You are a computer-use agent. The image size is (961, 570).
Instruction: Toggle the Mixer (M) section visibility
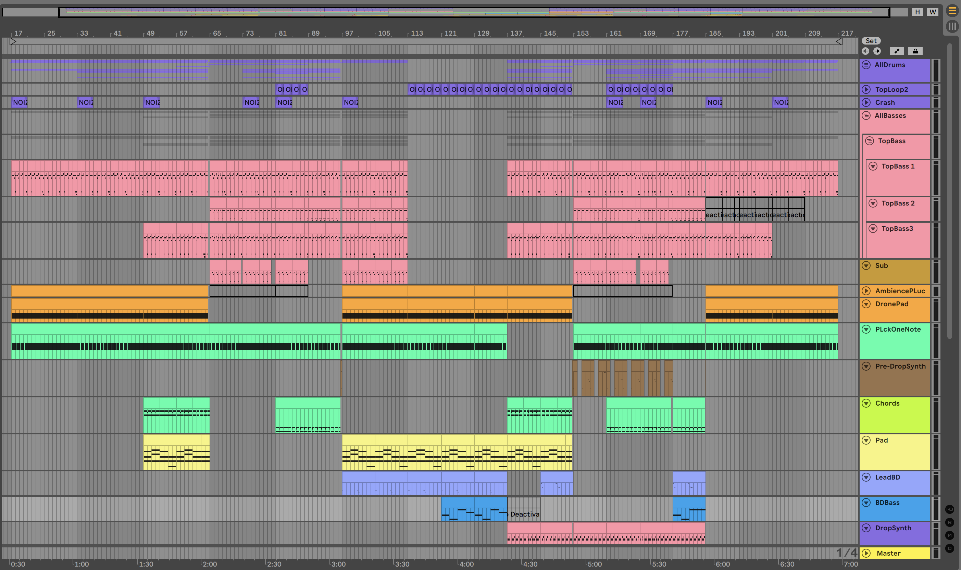pos(949,535)
